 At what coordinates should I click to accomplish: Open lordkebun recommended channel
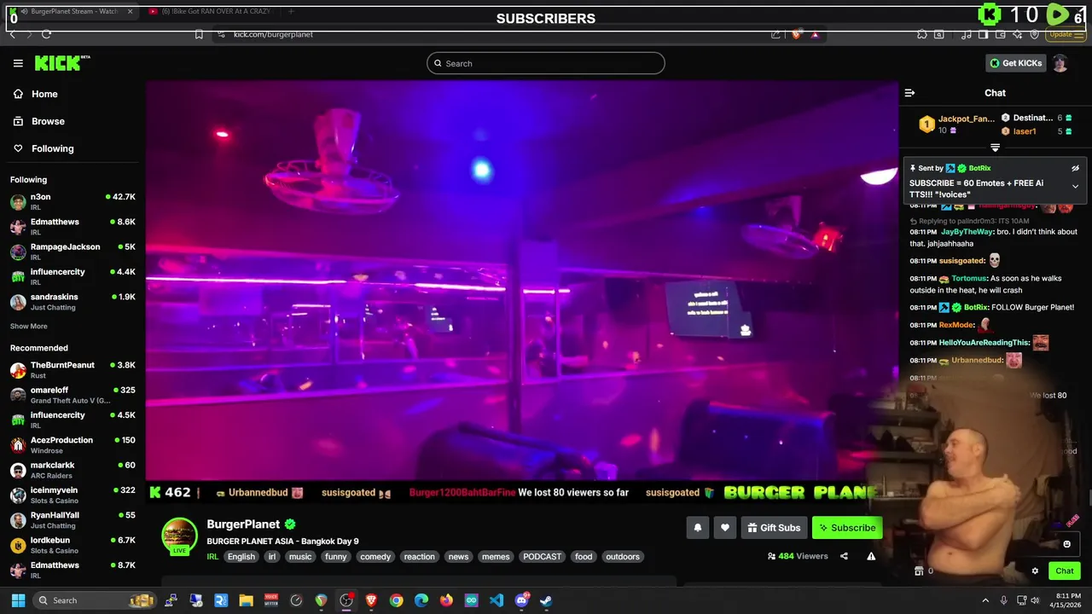(73, 545)
